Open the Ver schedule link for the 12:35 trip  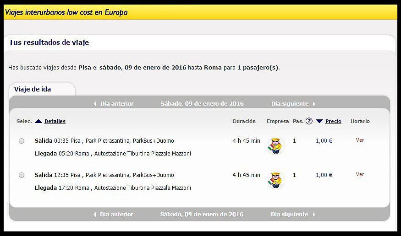click(360, 175)
